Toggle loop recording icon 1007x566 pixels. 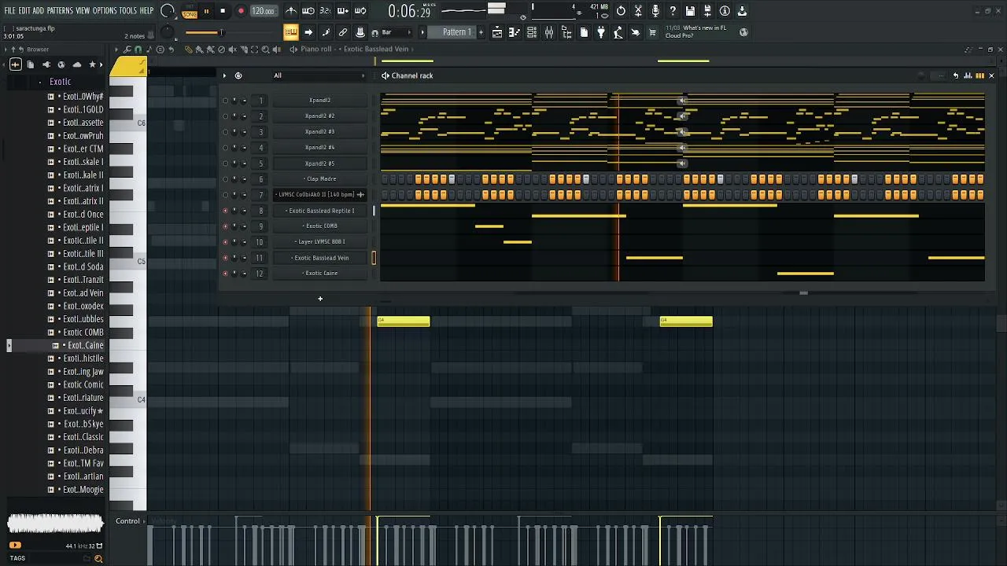(360, 11)
